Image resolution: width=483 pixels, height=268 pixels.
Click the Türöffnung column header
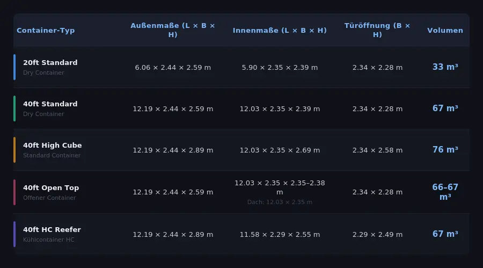[x=377, y=30]
